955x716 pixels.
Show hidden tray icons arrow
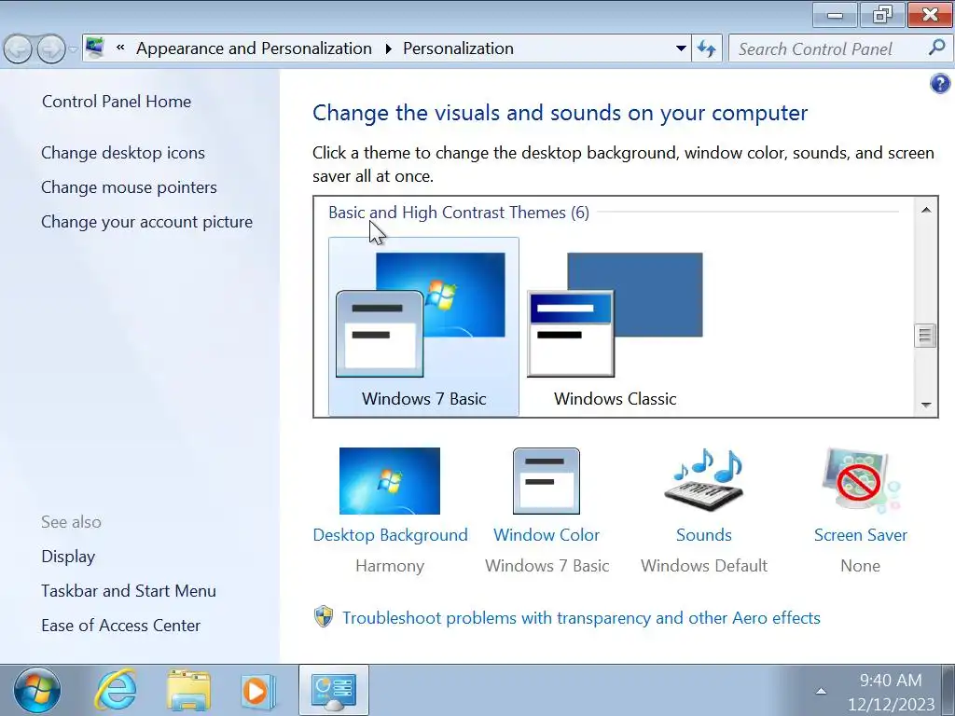pyautogui.click(x=821, y=691)
